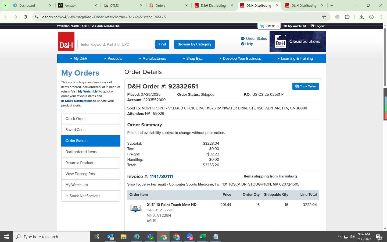This screenshot has width=387, height=242.
Task: Click the ASUS monitor product thumbnail
Action: [136, 208]
